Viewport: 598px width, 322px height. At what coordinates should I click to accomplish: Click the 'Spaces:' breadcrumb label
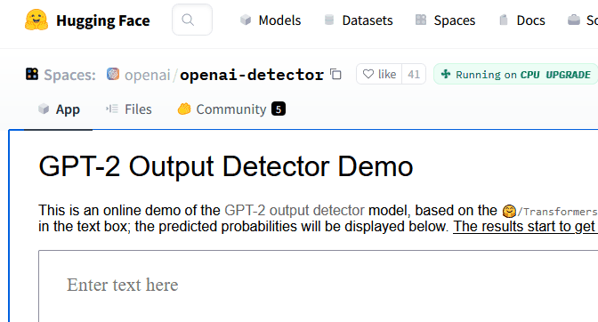pos(69,75)
